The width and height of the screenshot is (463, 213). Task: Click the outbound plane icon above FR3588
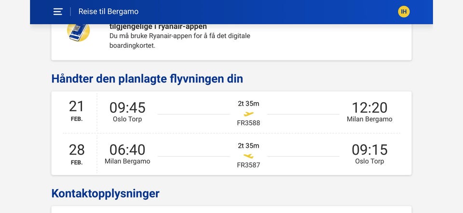248,114
